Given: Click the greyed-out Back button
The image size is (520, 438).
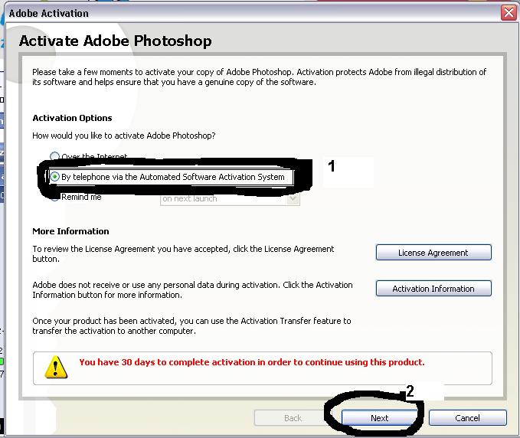Looking at the screenshot, I should click(x=293, y=418).
